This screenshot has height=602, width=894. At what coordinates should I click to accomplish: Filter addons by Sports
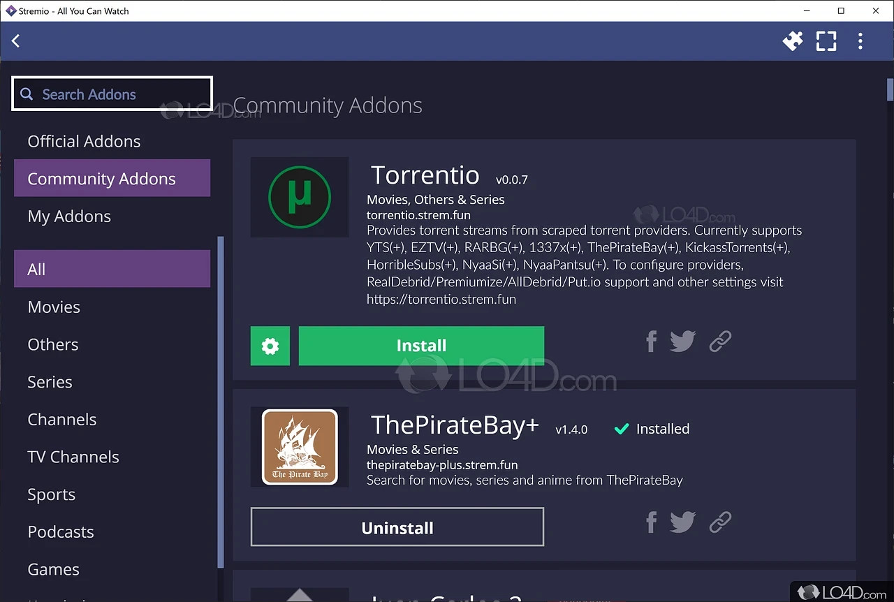(x=112, y=494)
